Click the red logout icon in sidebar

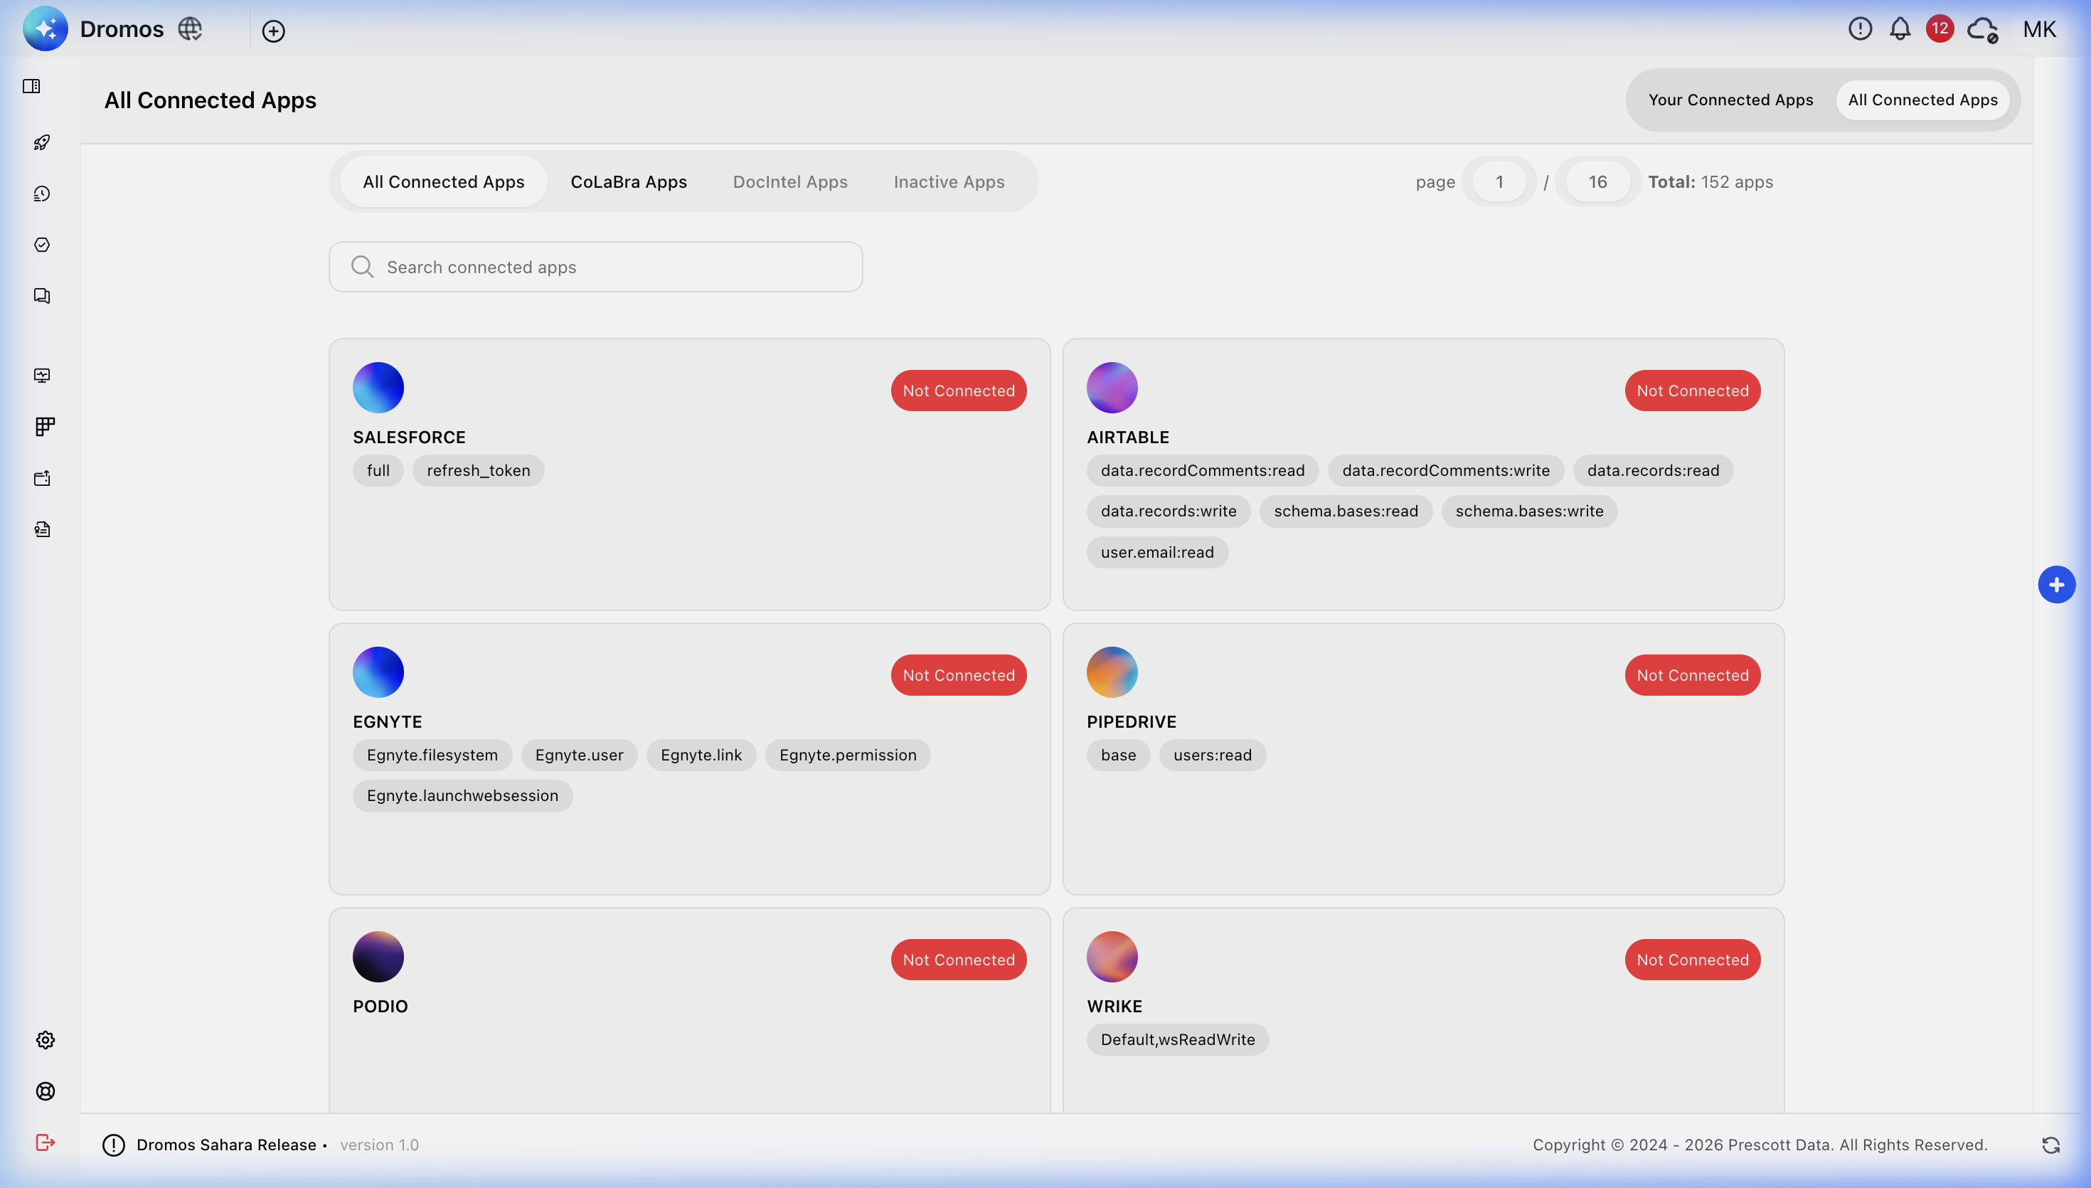(45, 1142)
